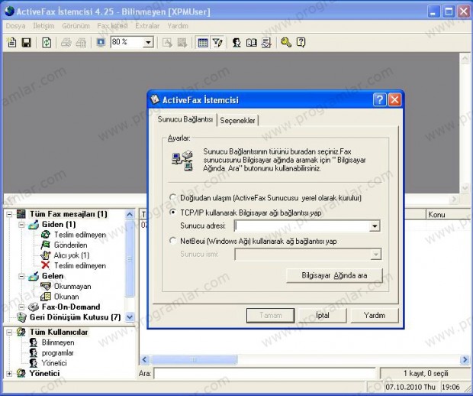Close the ActiveFax İstemcisi dialog
Viewport: 473px width, 396px height.
tap(394, 99)
